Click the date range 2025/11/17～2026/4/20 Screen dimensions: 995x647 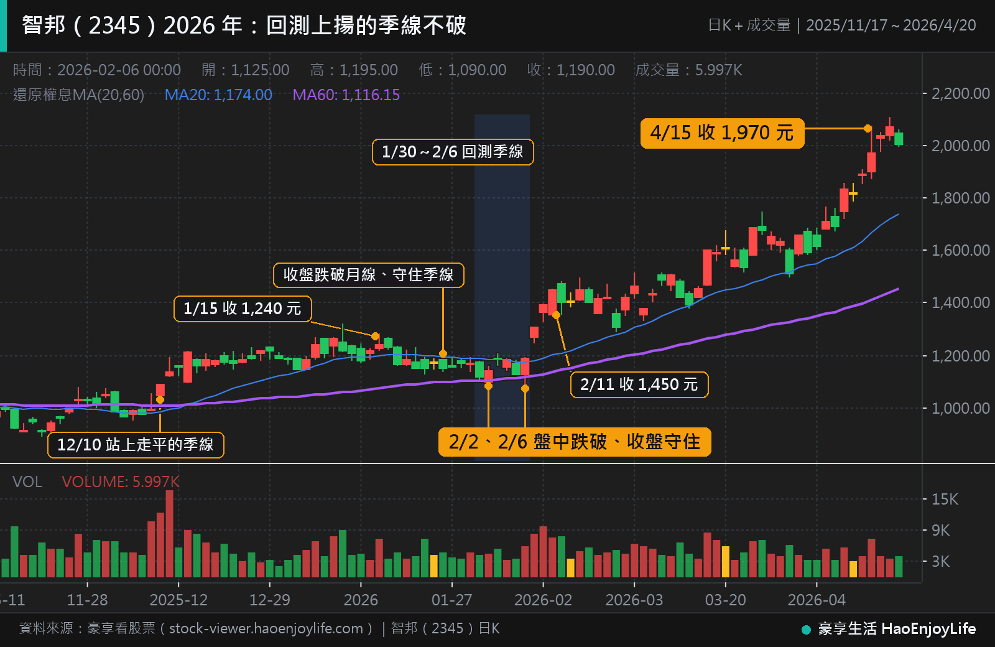click(x=891, y=26)
